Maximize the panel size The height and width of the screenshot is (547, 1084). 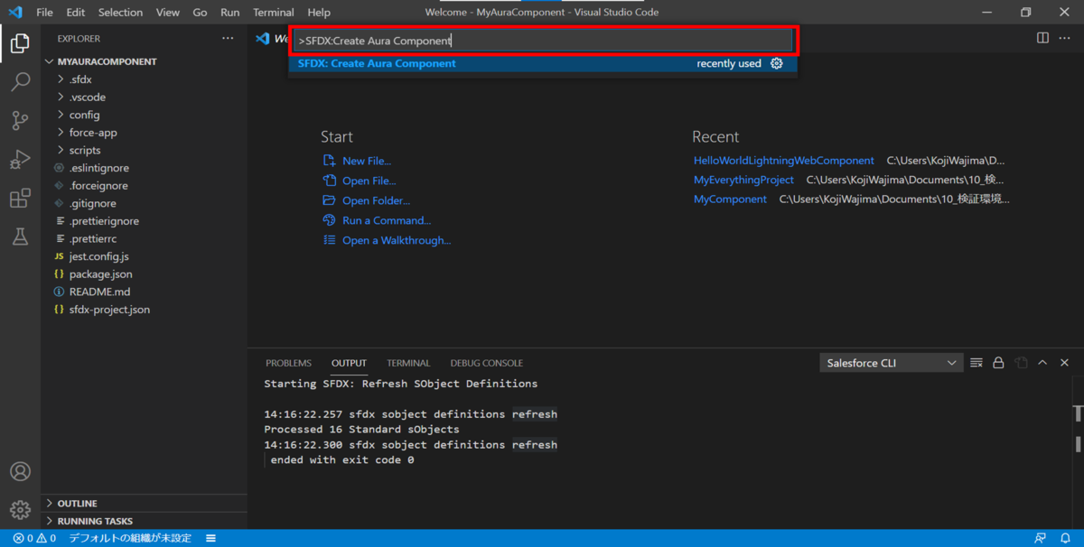point(1042,363)
